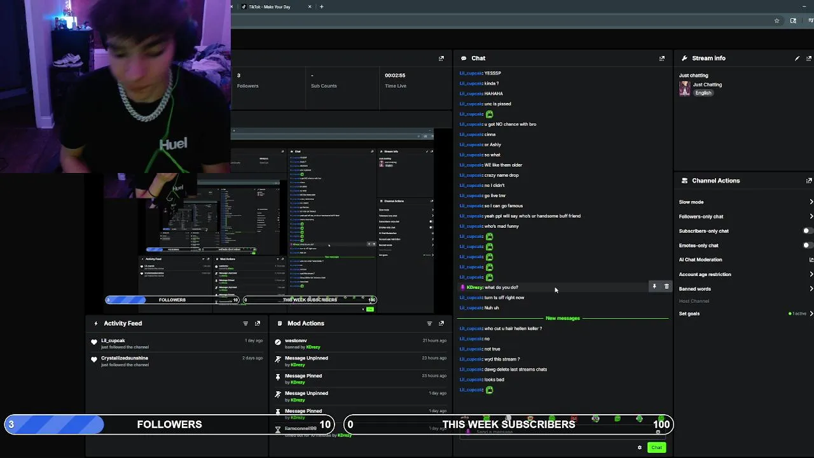Click the '1 active' goals indicator
Screen dimensions: 814x458
coord(797,314)
